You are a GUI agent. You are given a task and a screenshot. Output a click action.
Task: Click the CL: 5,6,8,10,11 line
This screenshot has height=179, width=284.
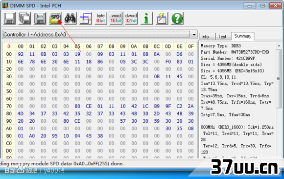pyautogui.click(x=218, y=77)
